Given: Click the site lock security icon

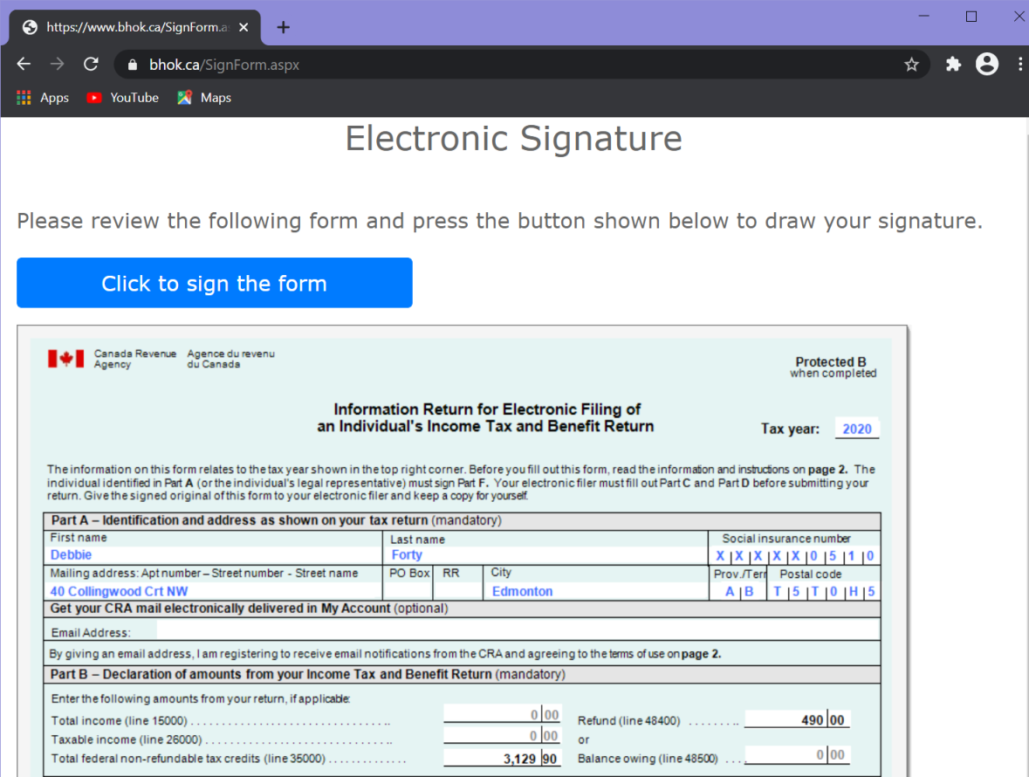Looking at the screenshot, I should (134, 65).
